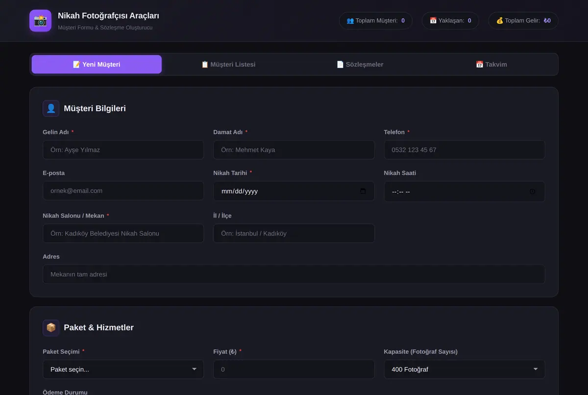Click the Toplam Müşteri stat pill
The image size is (588, 395).
(x=376, y=21)
